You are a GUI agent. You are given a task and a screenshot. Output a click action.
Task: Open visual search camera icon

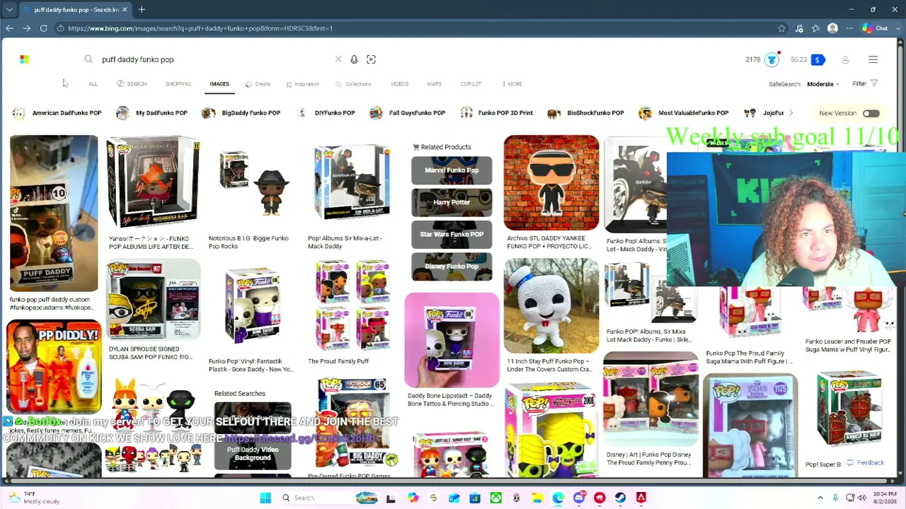point(371,59)
